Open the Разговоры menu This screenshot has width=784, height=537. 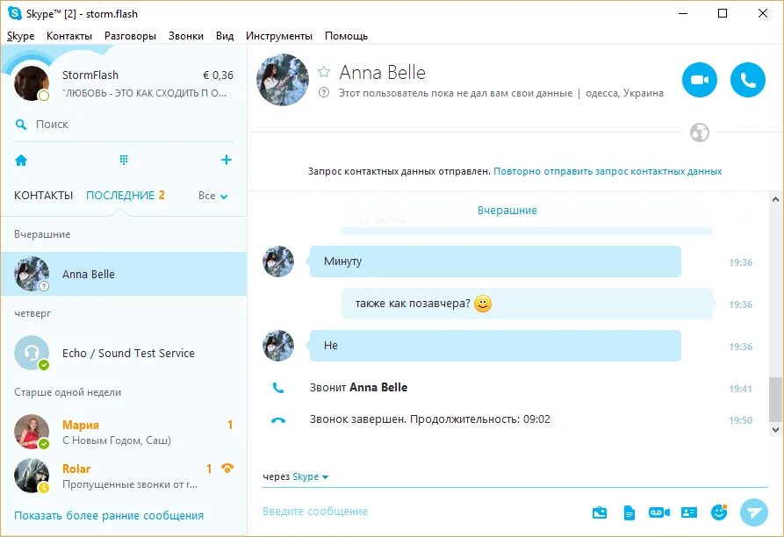click(130, 36)
